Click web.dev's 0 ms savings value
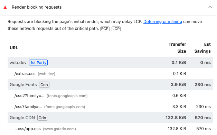The height and width of the screenshot is (135, 217). 205,63
